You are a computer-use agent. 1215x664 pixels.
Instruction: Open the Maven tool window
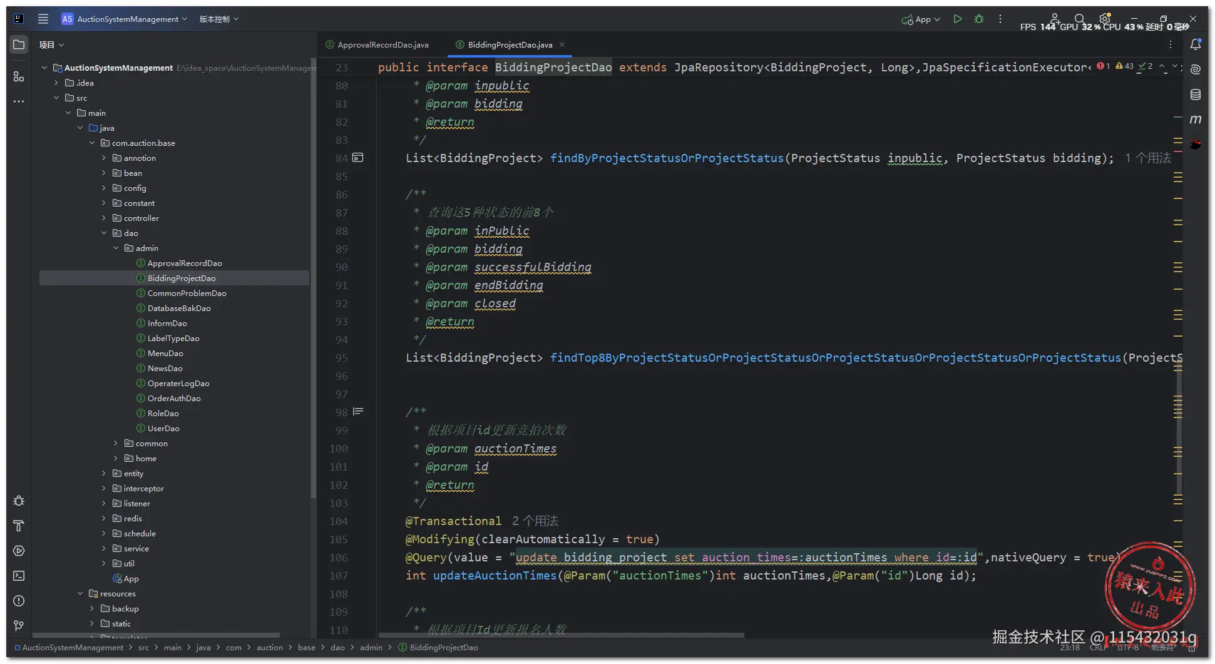pos(1196,120)
